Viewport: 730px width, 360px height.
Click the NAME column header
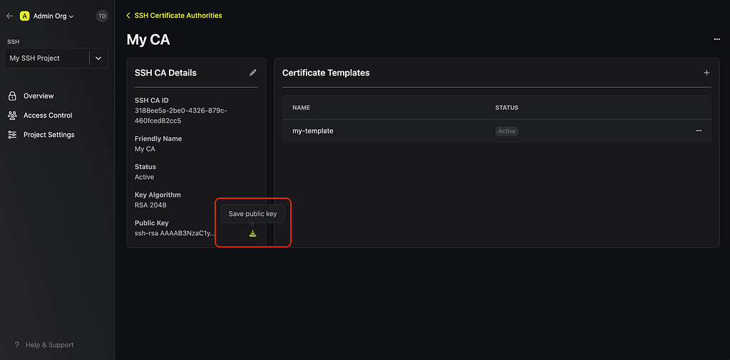coord(302,108)
